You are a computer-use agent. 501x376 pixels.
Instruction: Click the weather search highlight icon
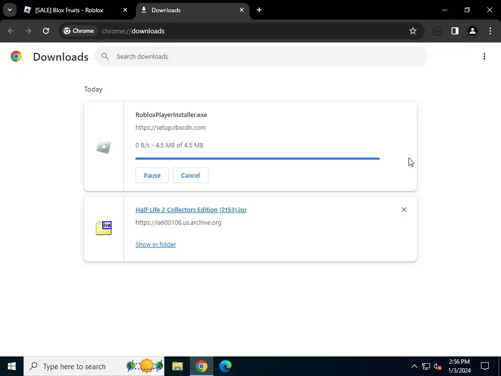tap(145, 366)
